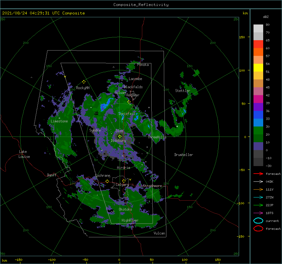
Task: Click the Okotoks label
Action: coord(125,209)
